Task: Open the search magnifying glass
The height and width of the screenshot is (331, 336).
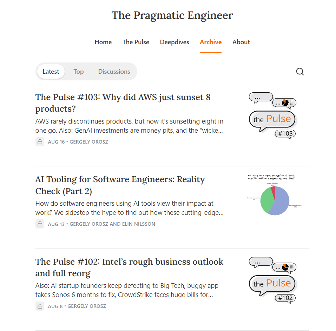Action: 300,71
